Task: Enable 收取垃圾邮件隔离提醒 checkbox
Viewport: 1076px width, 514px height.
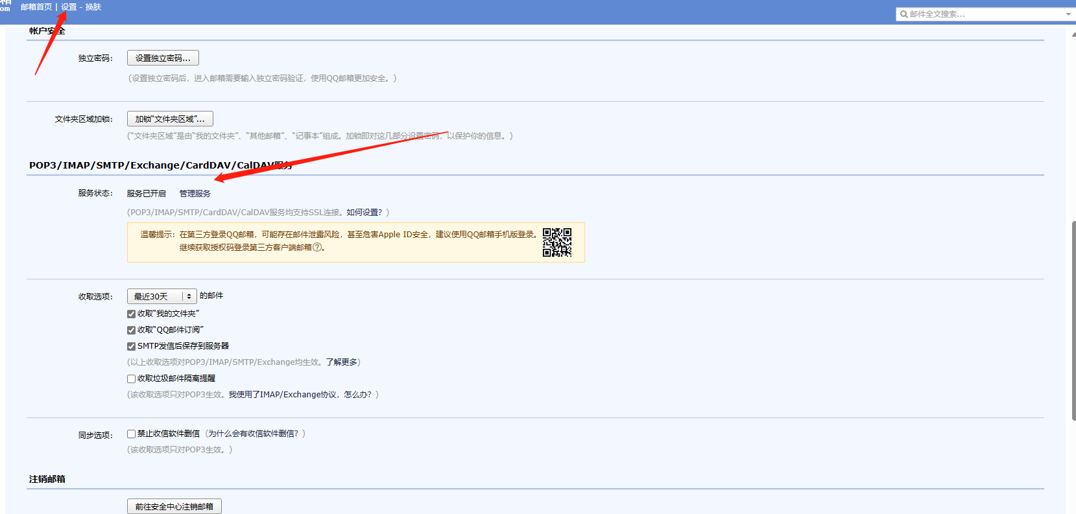Action: (132, 379)
